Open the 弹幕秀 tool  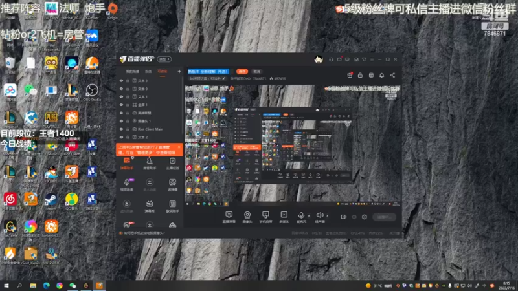tap(150, 206)
